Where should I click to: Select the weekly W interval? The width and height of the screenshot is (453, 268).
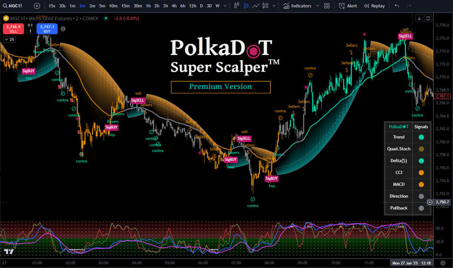[218, 6]
